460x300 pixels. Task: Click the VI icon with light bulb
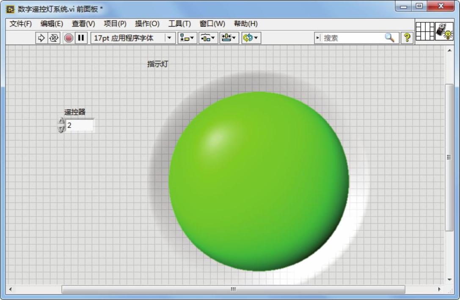click(444, 31)
